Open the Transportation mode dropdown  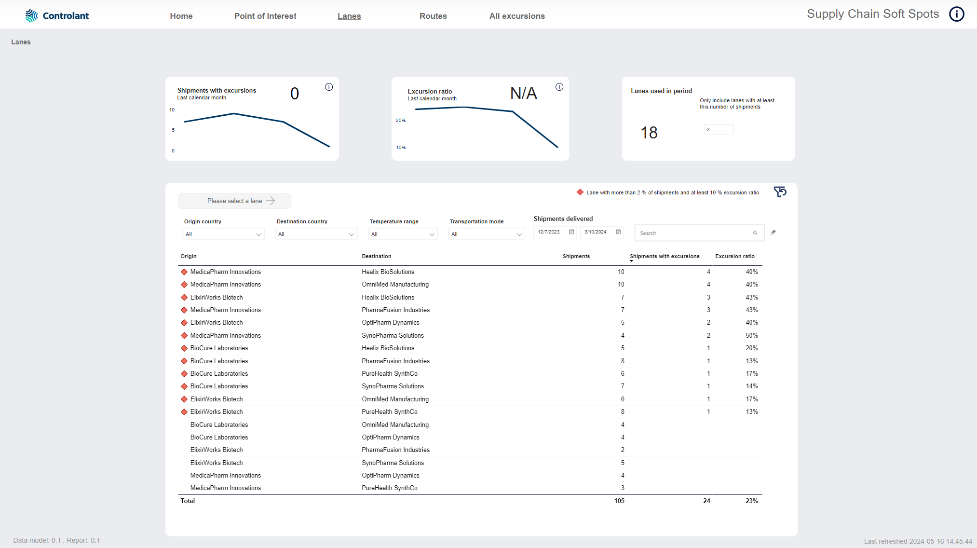click(487, 234)
